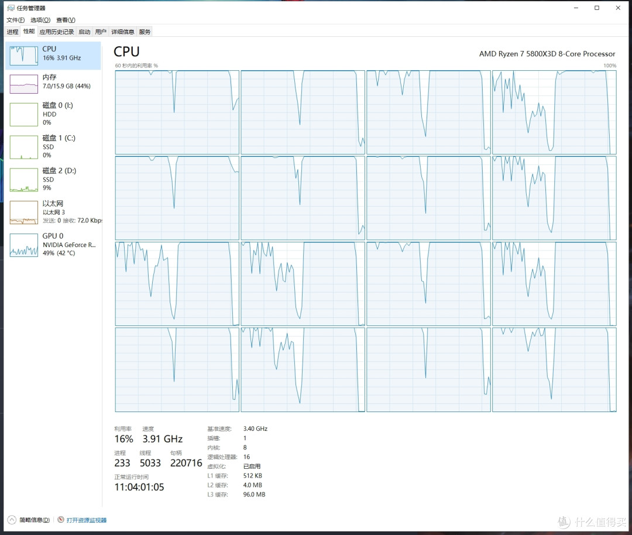Switch to the 启动 tab
Screen dimensions: 632x535
tap(84, 32)
